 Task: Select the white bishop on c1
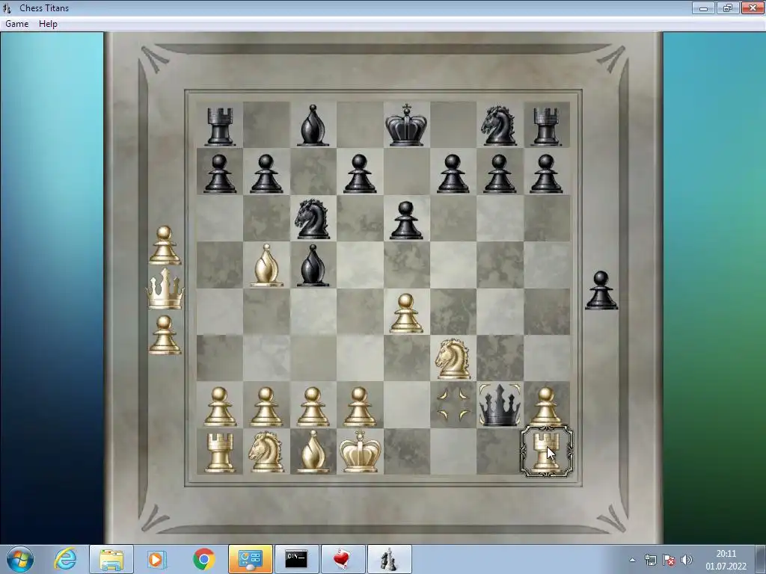pyautogui.click(x=313, y=451)
